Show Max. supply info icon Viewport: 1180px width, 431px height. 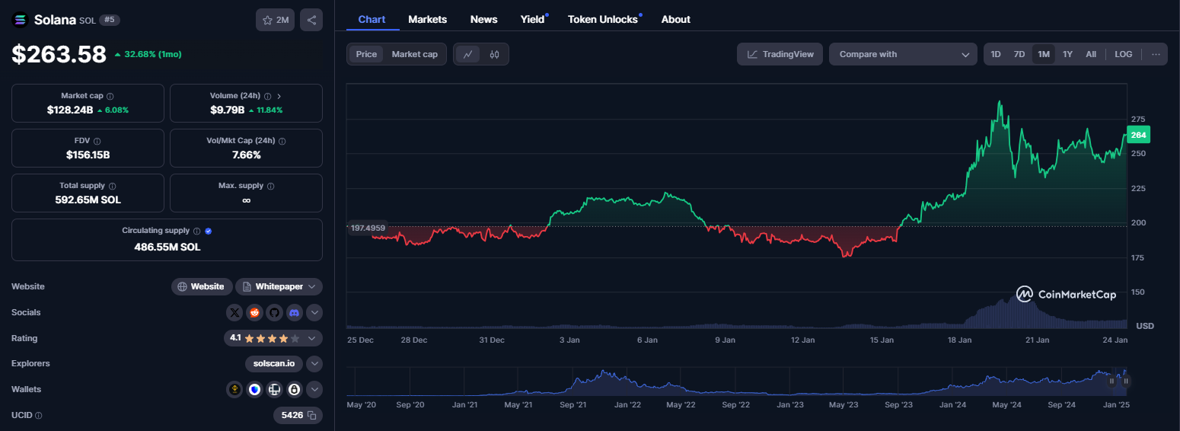click(x=270, y=186)
